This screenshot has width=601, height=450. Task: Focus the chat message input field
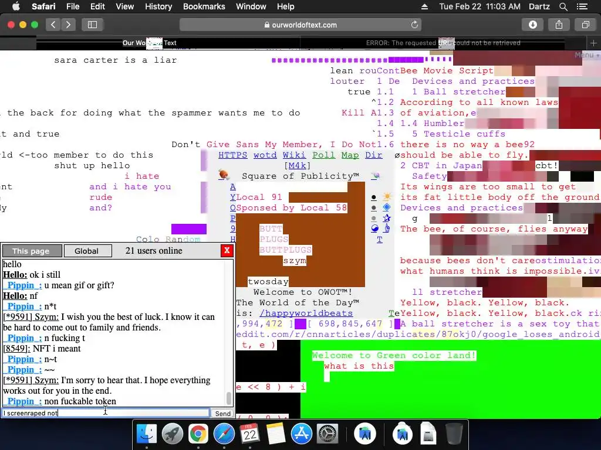click(106, 413)
